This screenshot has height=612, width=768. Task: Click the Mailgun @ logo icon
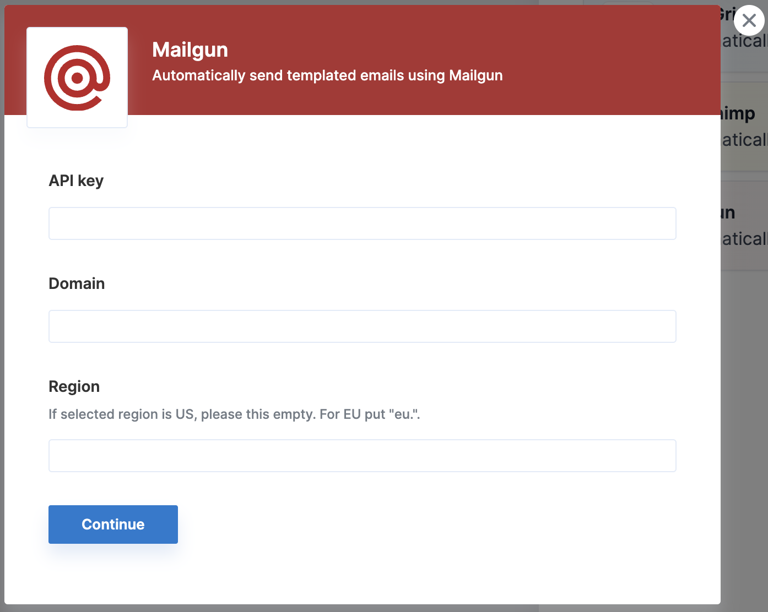click(77, 78)
